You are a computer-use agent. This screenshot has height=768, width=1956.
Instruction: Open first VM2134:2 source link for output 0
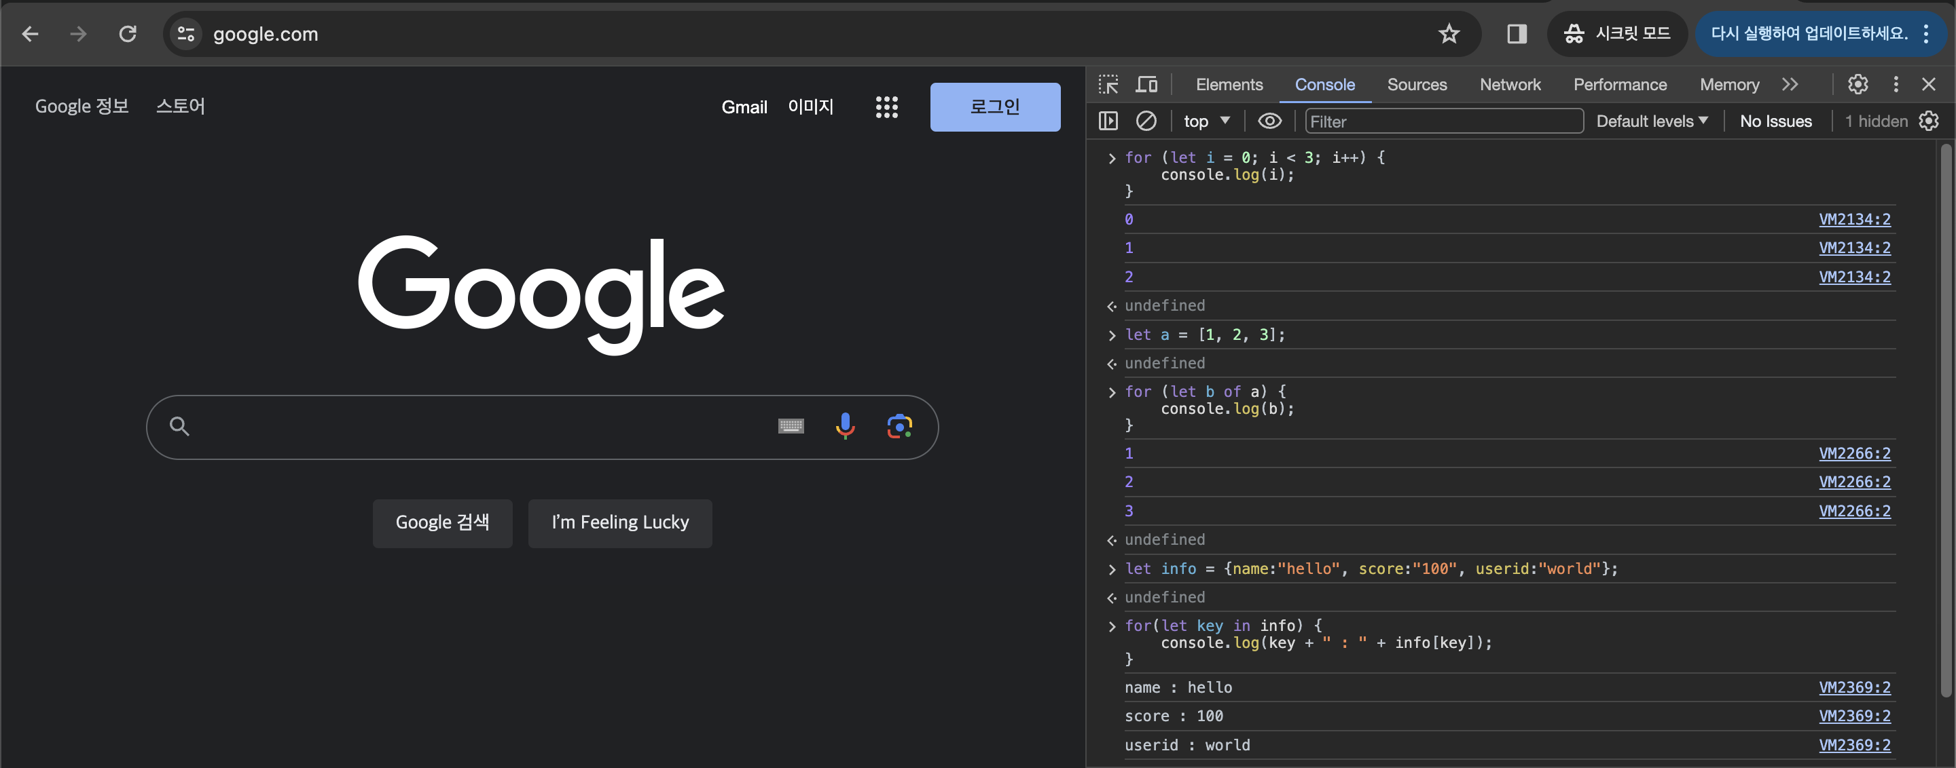(x=1853, y=220)
